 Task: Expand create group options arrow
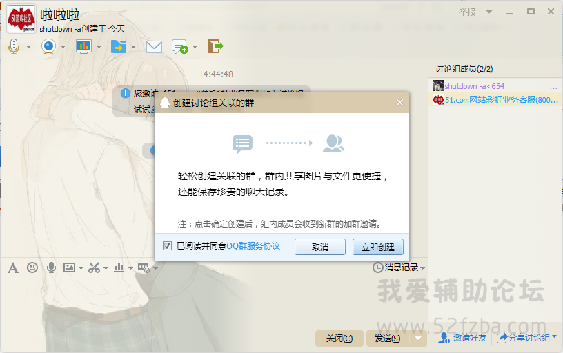195,47
